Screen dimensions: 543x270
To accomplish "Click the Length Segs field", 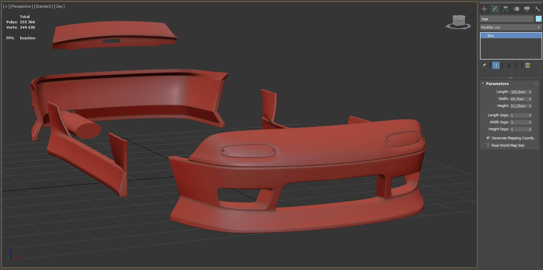I will tap(519, 115).
